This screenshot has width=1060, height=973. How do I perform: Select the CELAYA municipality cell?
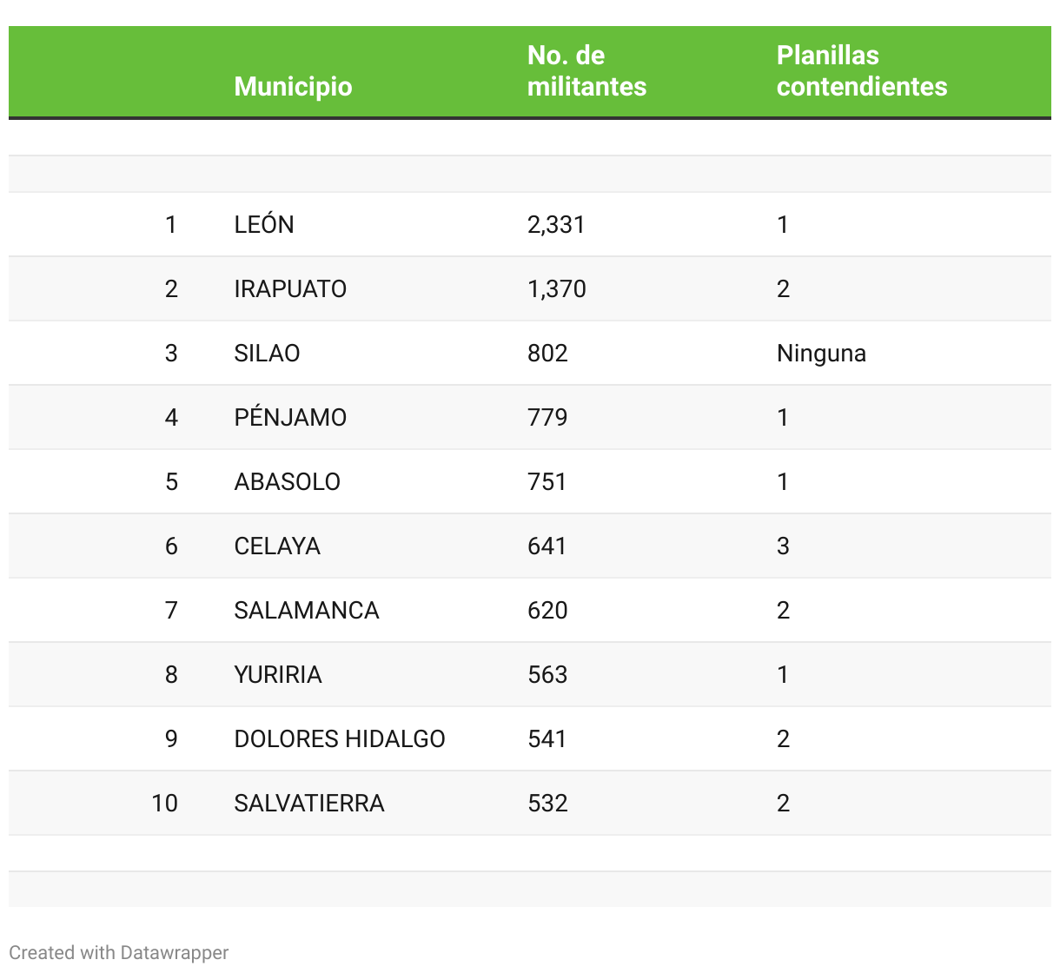click(x=277, y=546)
